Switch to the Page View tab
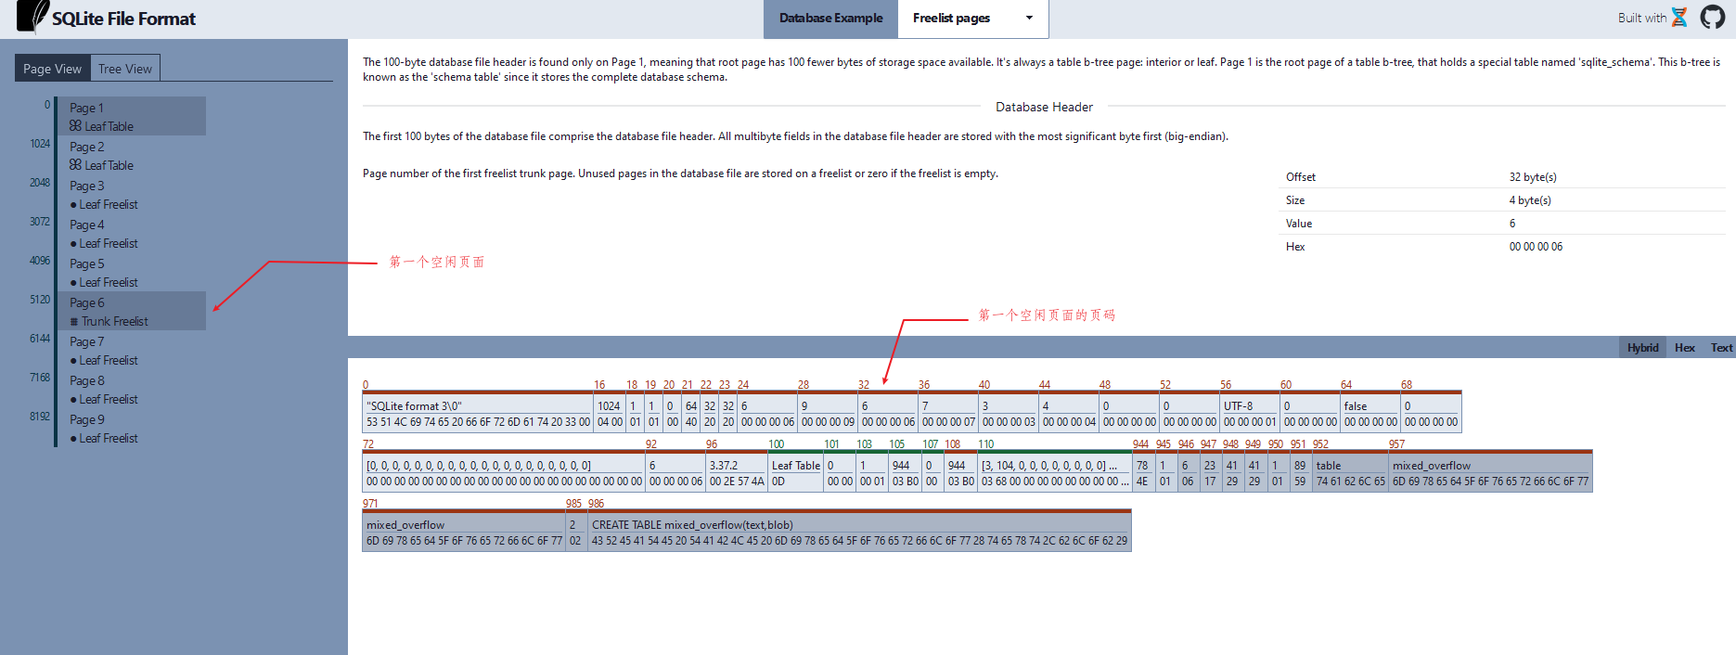The width and height of the screenshot is (1736, 655). click(x=52, y=69)
